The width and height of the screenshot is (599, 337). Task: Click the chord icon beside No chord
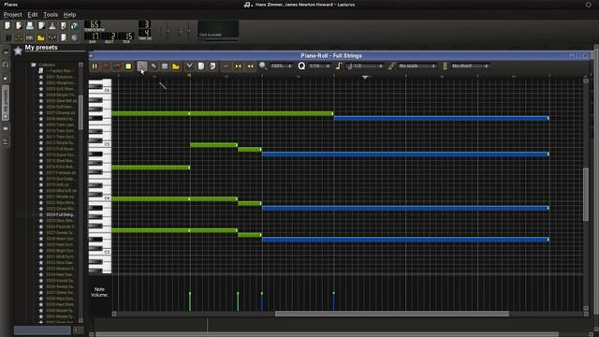[445, 66]
